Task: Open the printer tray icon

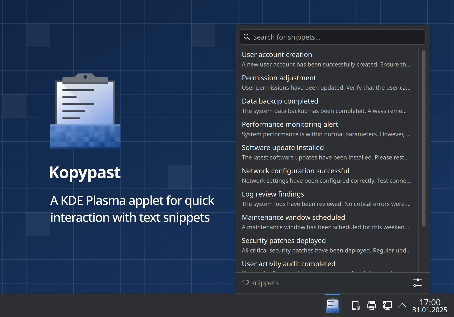Action: tap(371, 305)
